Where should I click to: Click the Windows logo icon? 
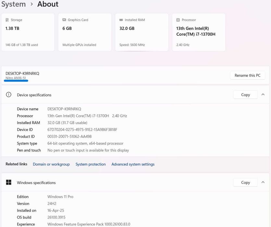(9, 183)
